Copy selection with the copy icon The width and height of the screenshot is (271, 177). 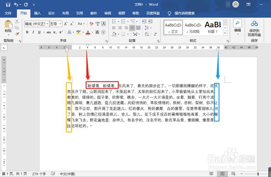(17, 28)
